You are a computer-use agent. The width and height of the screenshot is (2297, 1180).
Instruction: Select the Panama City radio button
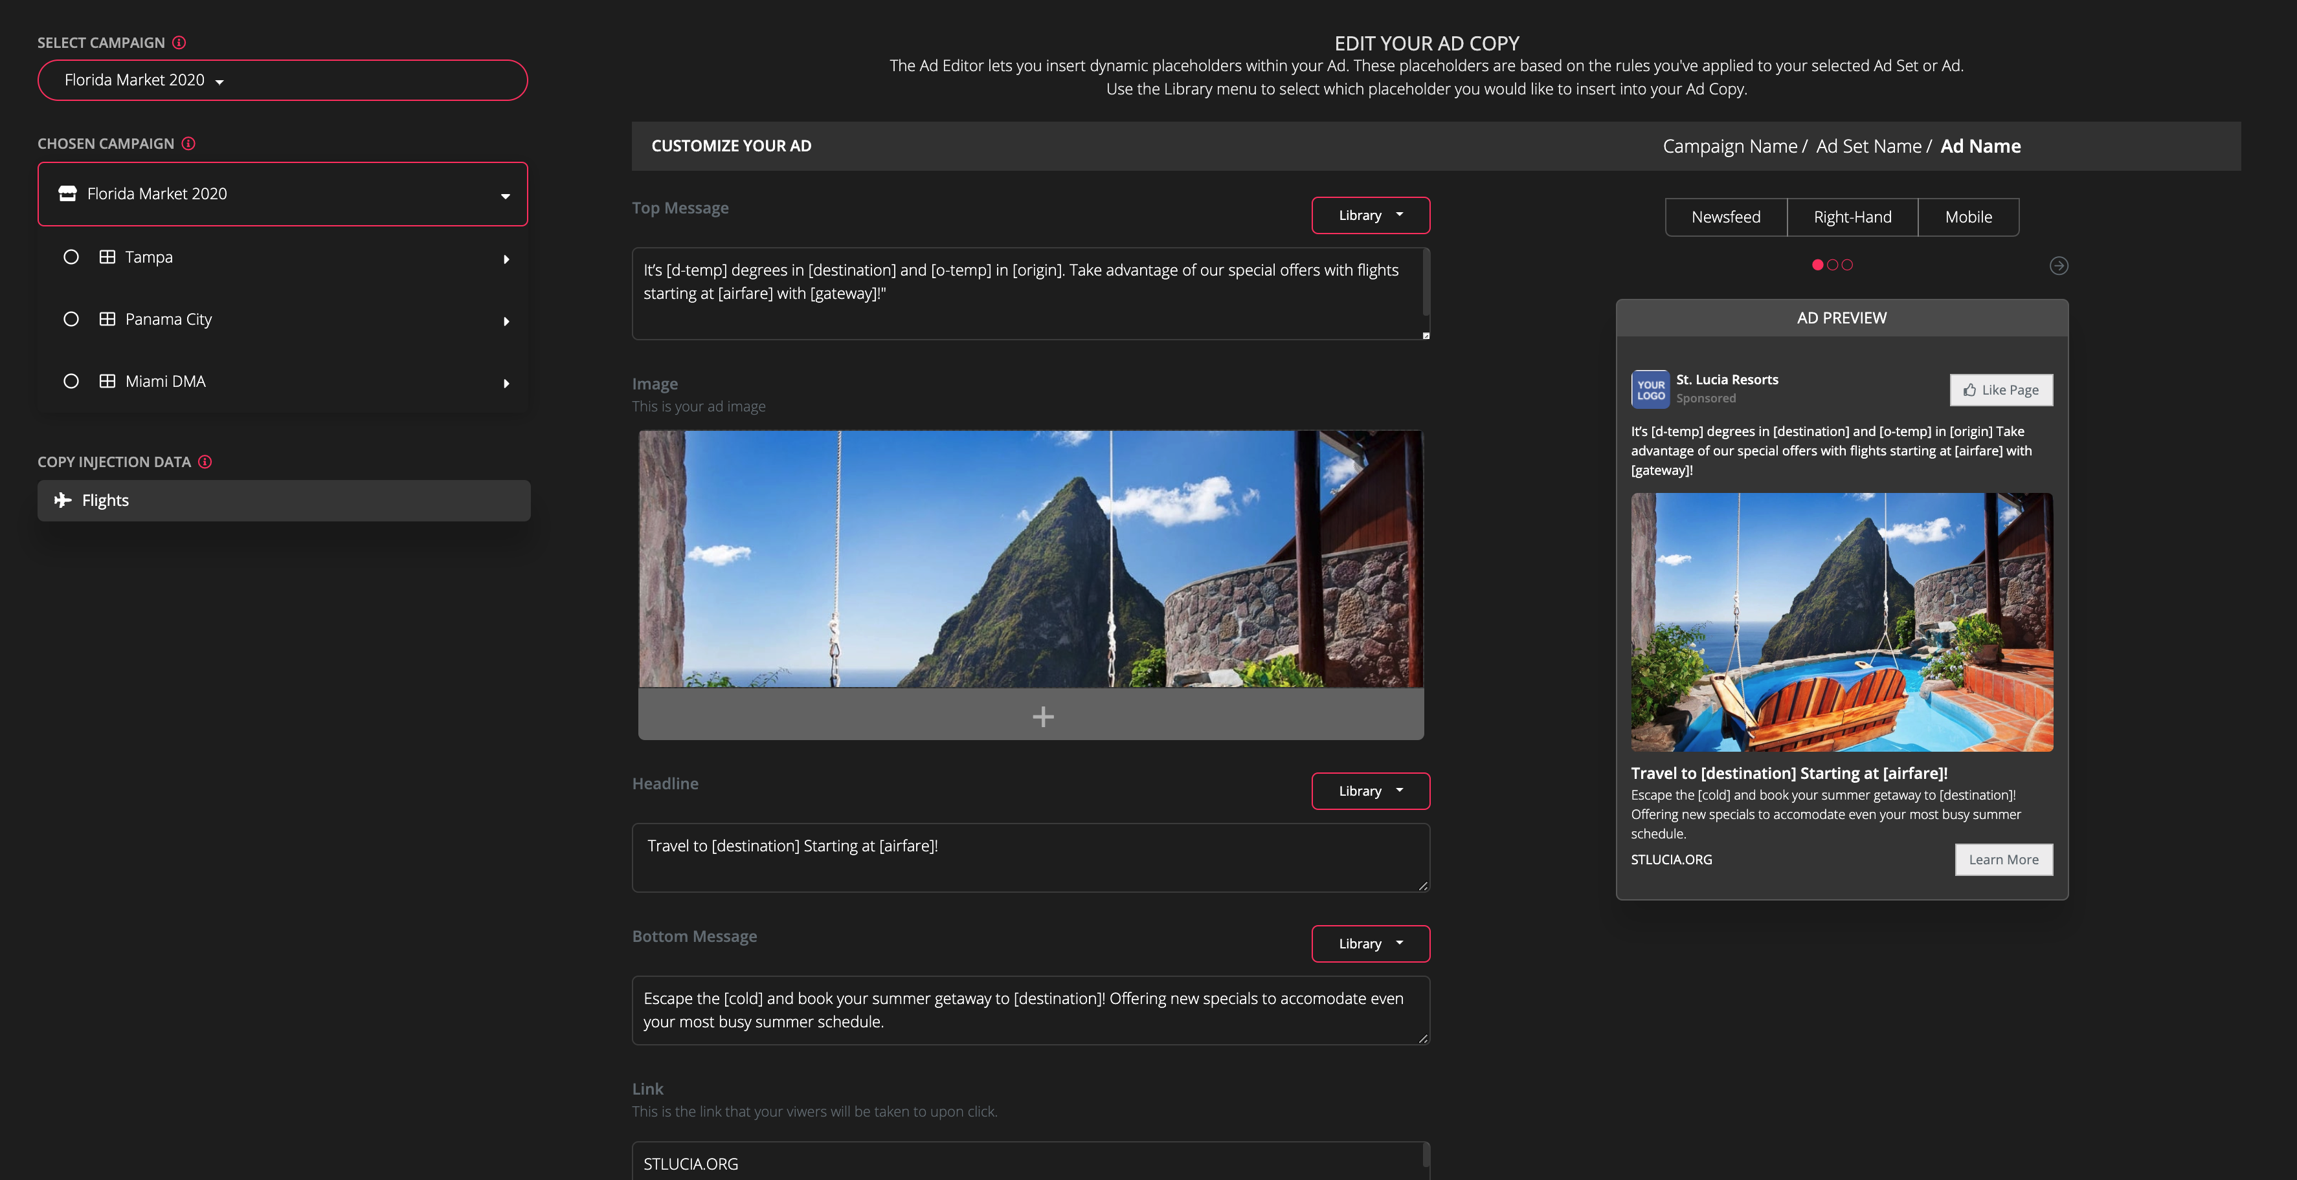[71, 319]
